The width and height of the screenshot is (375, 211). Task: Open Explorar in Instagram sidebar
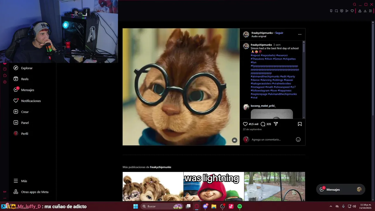pyautogui.click(x=23, y=68)
